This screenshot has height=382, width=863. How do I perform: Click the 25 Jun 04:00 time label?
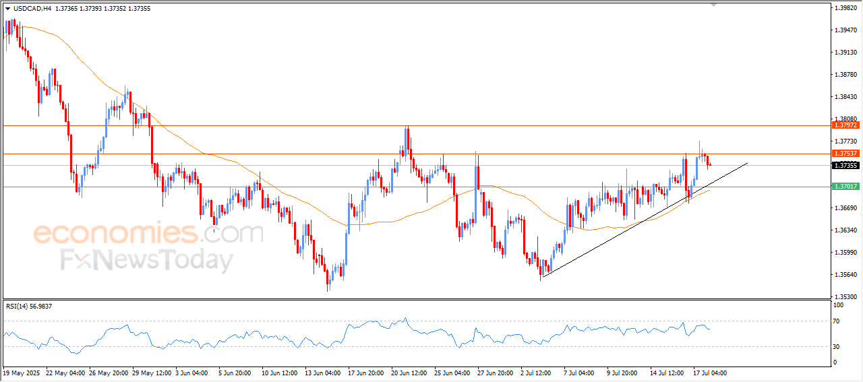tap(453, 372)
